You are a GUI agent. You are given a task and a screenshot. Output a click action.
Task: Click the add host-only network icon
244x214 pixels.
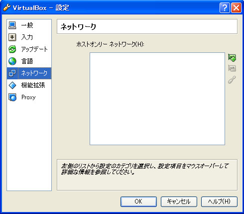[x=232, y=58]
